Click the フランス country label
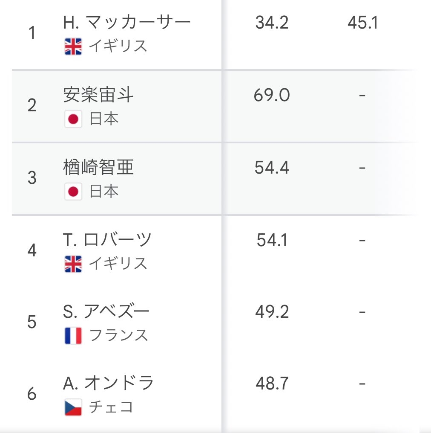The width and height of the screenshot is (431, 433). (x=118, y=335)
